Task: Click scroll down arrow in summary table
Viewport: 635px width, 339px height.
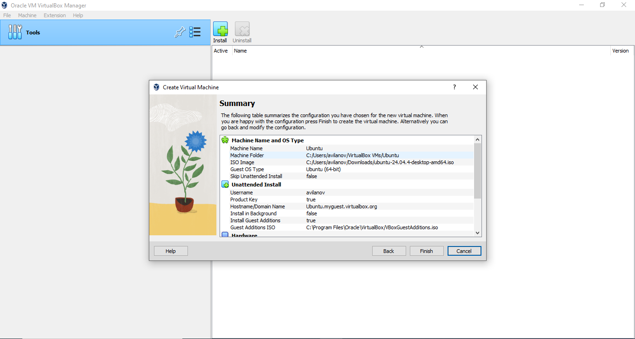Action: tap(477, 233)
